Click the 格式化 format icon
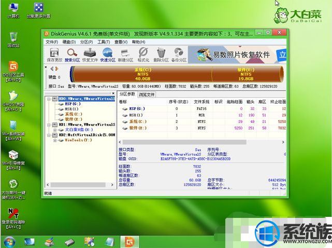 (143, 54)
